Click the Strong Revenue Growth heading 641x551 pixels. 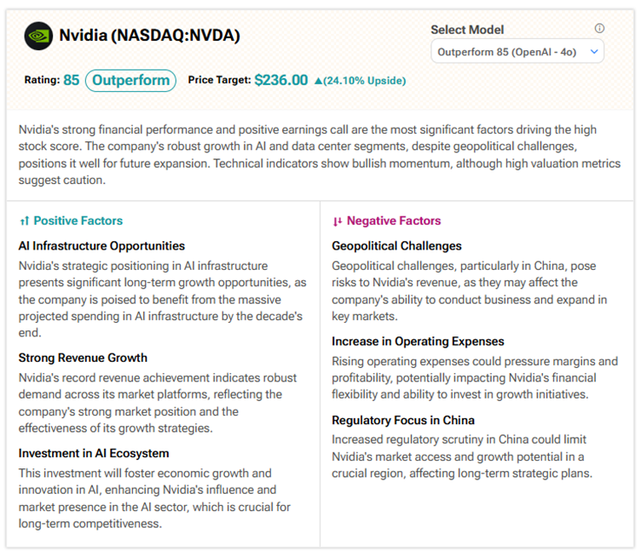(83, 358)
